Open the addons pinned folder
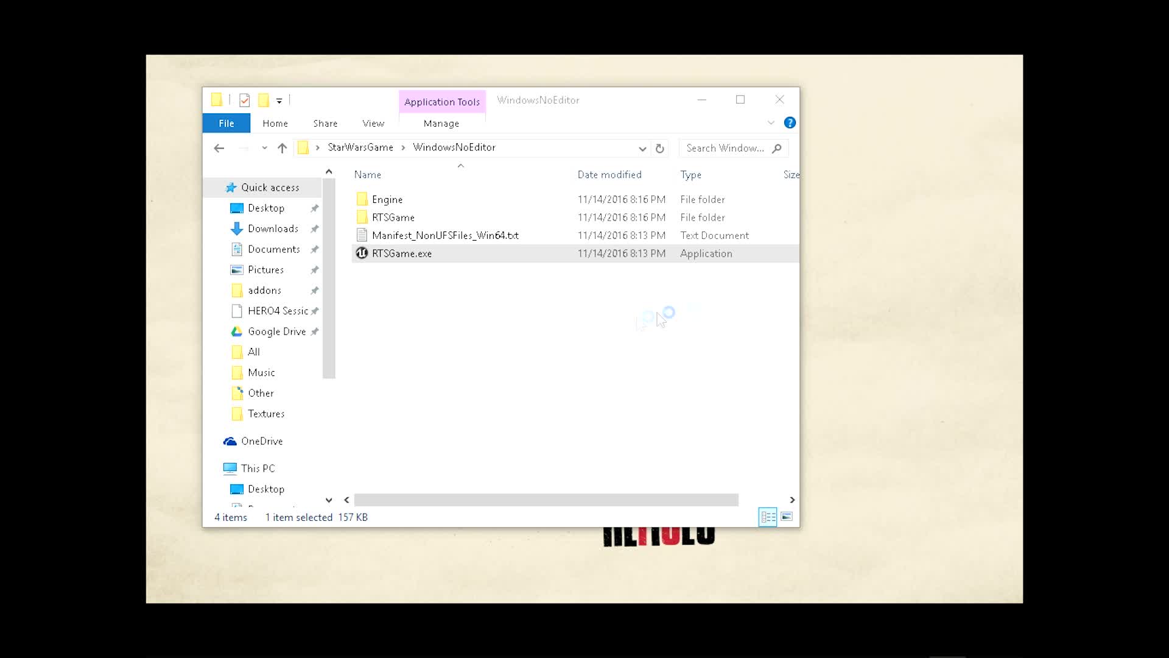Image resolution: width=1169 pixels, height=658 pixels. pos(264,291)
